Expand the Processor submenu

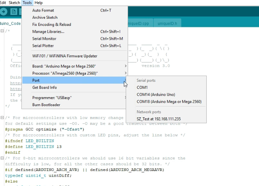[x=75, y=73]
